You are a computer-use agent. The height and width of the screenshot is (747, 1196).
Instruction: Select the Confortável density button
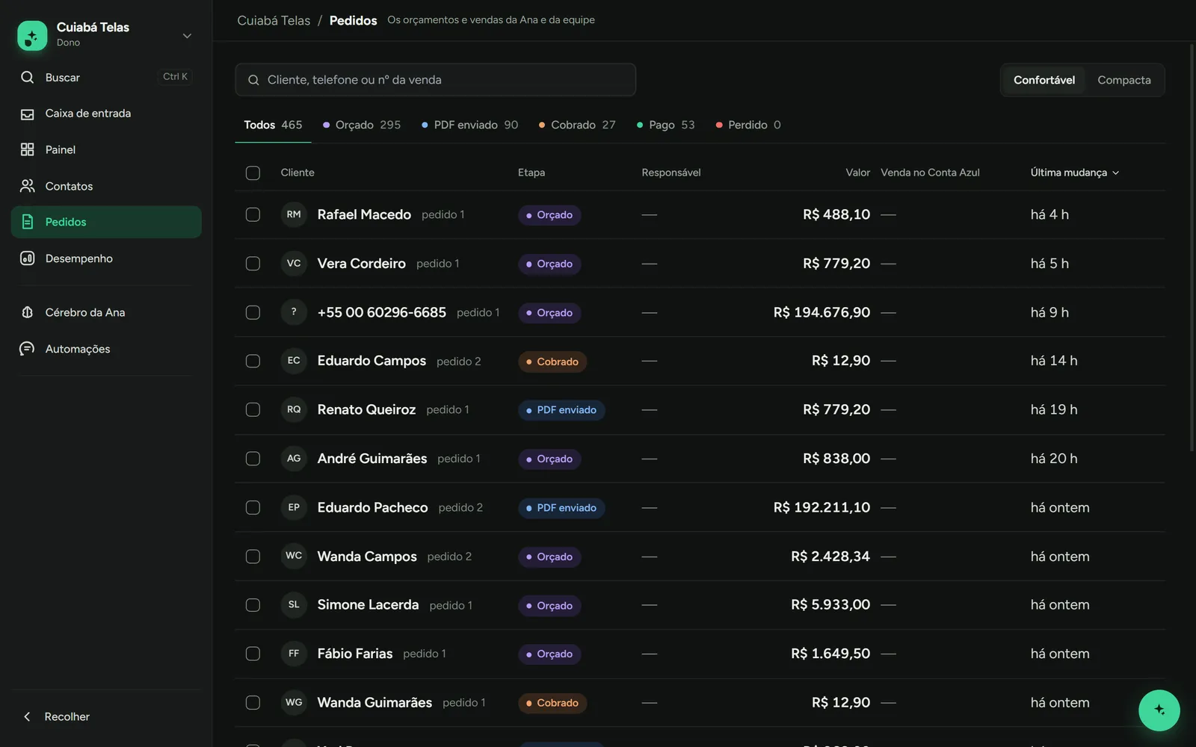pyautogui.click(x=1044, y=80)
